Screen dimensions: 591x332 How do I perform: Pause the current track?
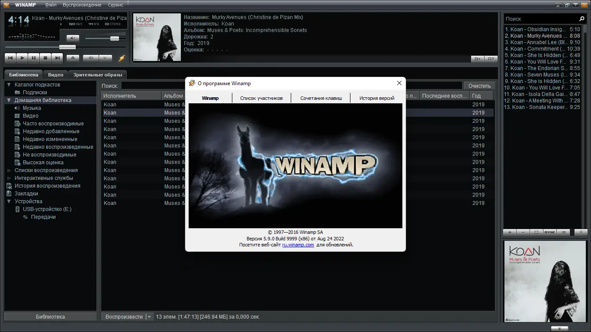34,58
